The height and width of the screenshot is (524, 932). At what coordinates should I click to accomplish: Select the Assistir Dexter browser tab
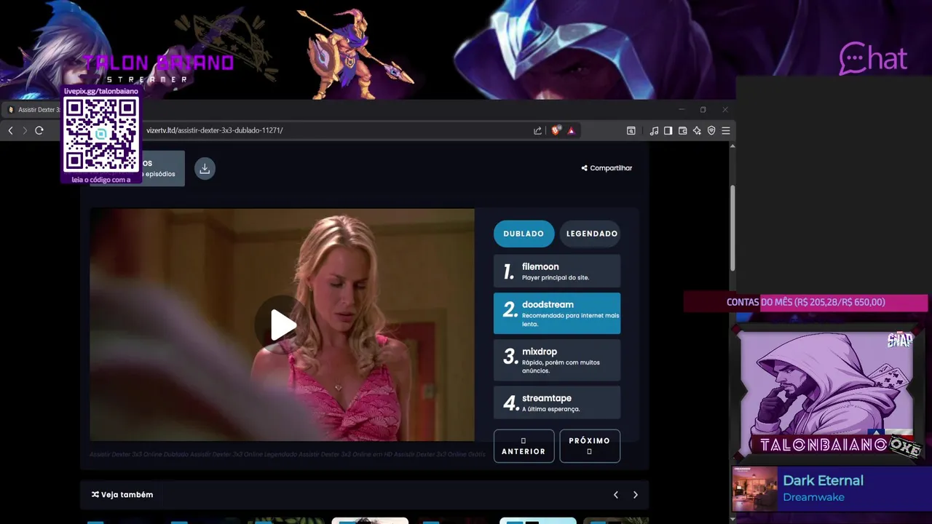33,110
